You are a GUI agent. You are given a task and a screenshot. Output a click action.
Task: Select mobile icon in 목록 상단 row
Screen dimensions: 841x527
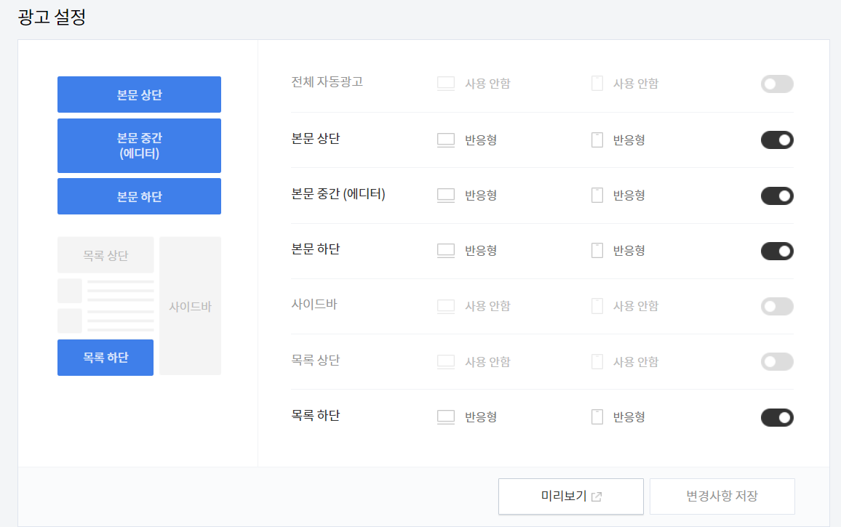point(597,361)
